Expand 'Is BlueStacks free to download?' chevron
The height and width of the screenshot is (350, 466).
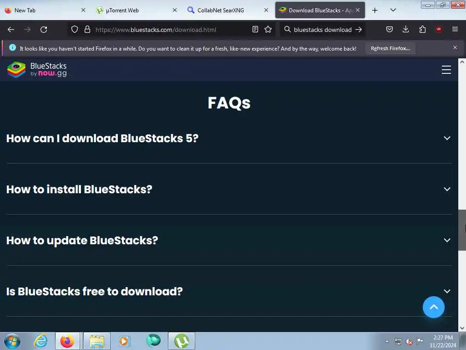pyautogui.click(x=447, y=291)
